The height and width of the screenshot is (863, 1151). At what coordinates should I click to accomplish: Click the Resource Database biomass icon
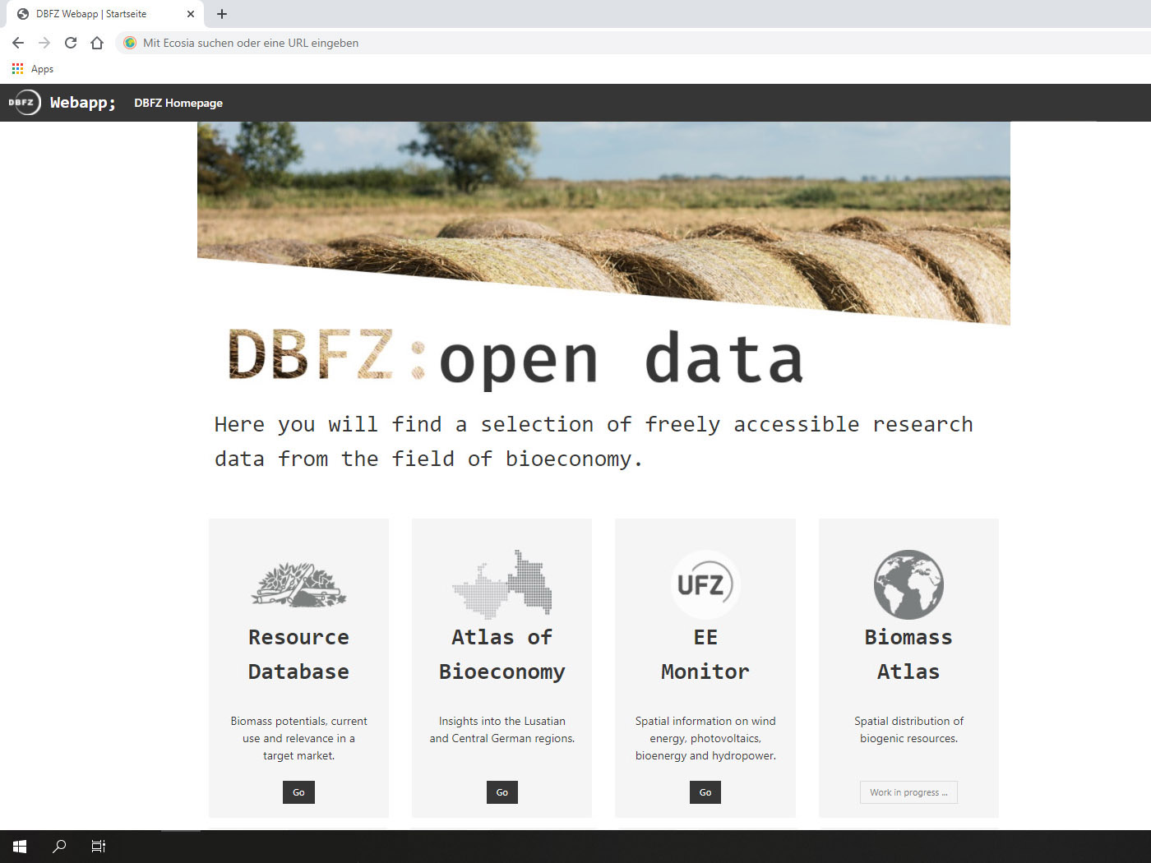298,584
